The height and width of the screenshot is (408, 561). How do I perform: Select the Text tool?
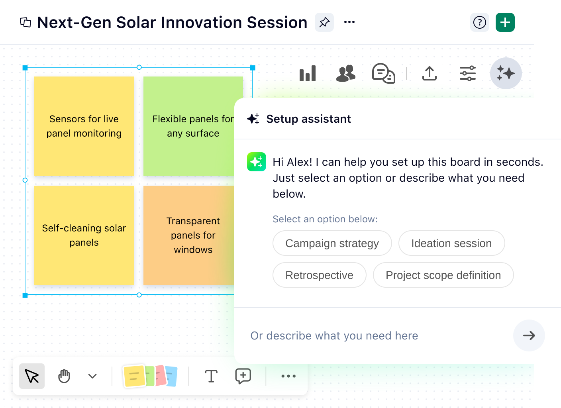point(211,376)
